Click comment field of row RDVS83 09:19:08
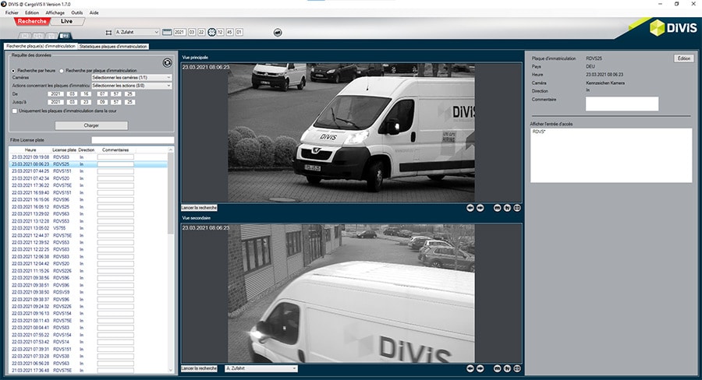702x380 pixels. pyautogui.click(x=115, y=157)
